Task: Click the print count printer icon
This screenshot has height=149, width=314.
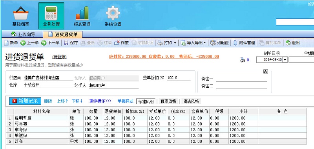Action: coord(243,60)
